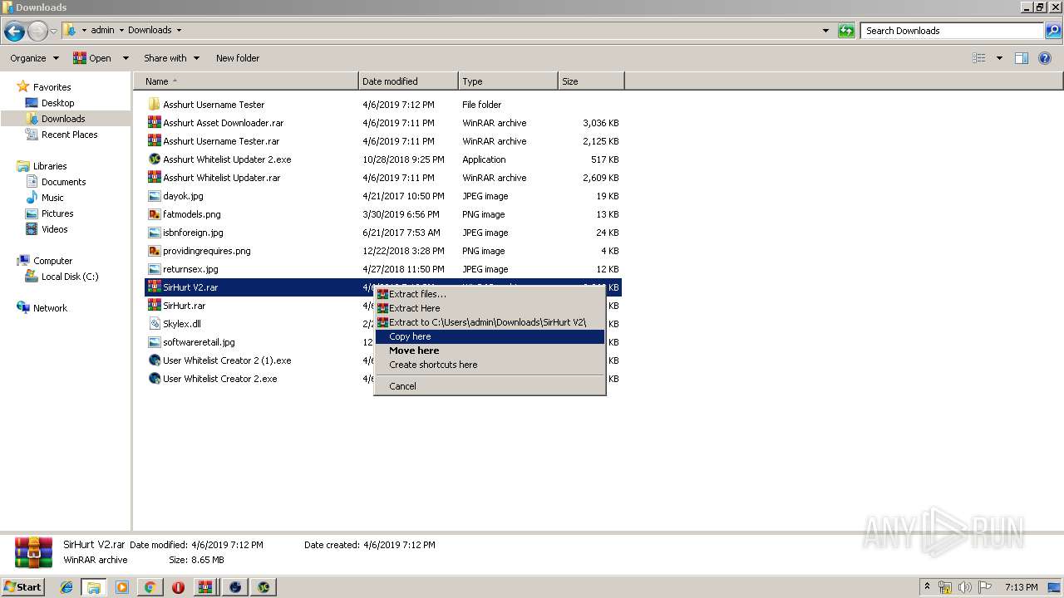
Task: Select softwareretail.jpg file icon
Action: pos(154,342)
